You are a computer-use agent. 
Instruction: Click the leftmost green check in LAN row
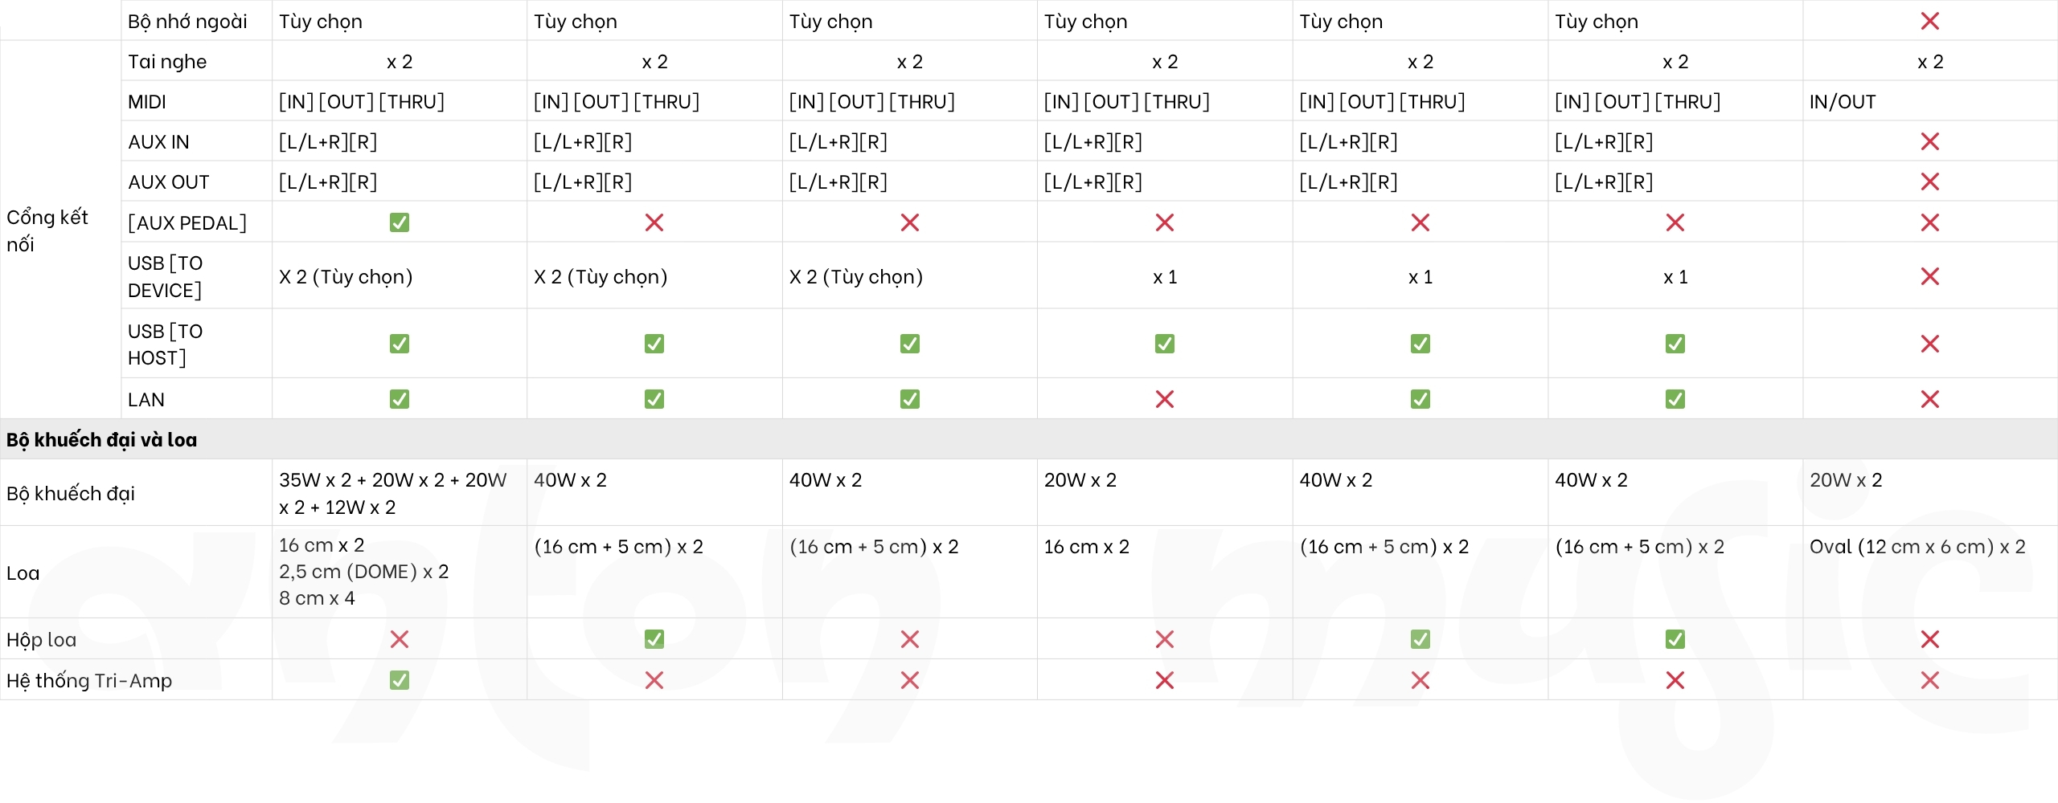click(399, 399)
